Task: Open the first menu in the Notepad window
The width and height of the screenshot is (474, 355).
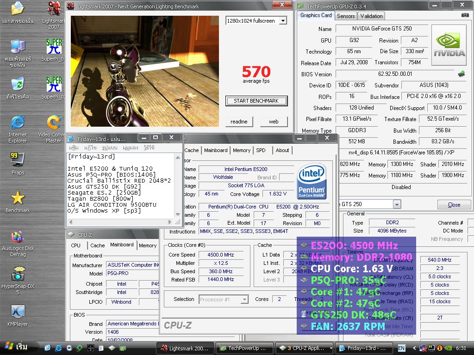Action: coord(74,147)
